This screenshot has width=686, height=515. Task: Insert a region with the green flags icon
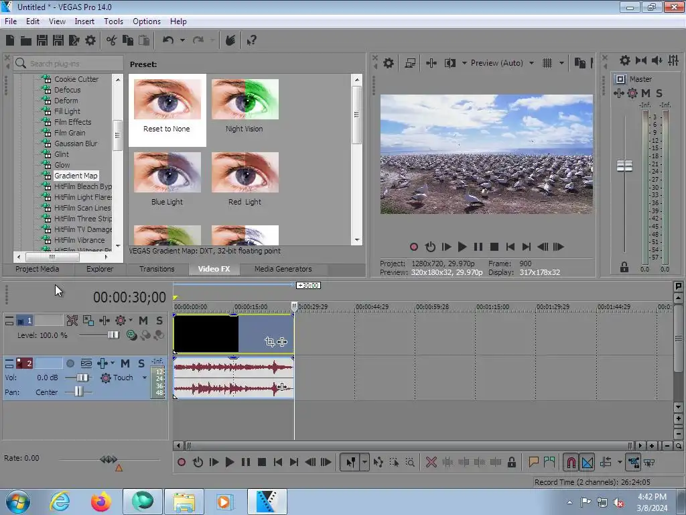[549, 462]
